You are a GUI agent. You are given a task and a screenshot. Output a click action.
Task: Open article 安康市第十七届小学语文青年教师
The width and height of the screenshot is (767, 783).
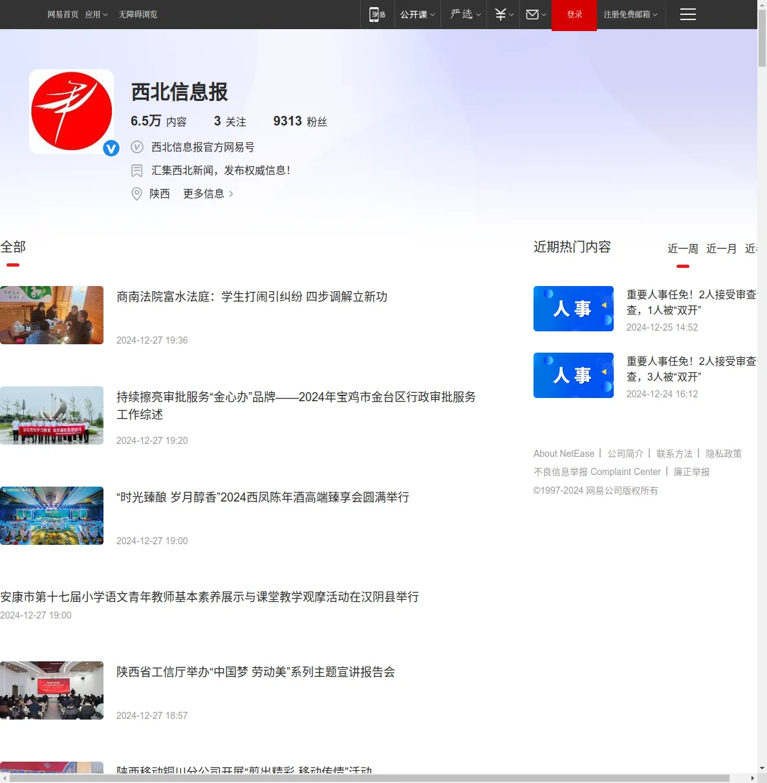coord(210,597)
